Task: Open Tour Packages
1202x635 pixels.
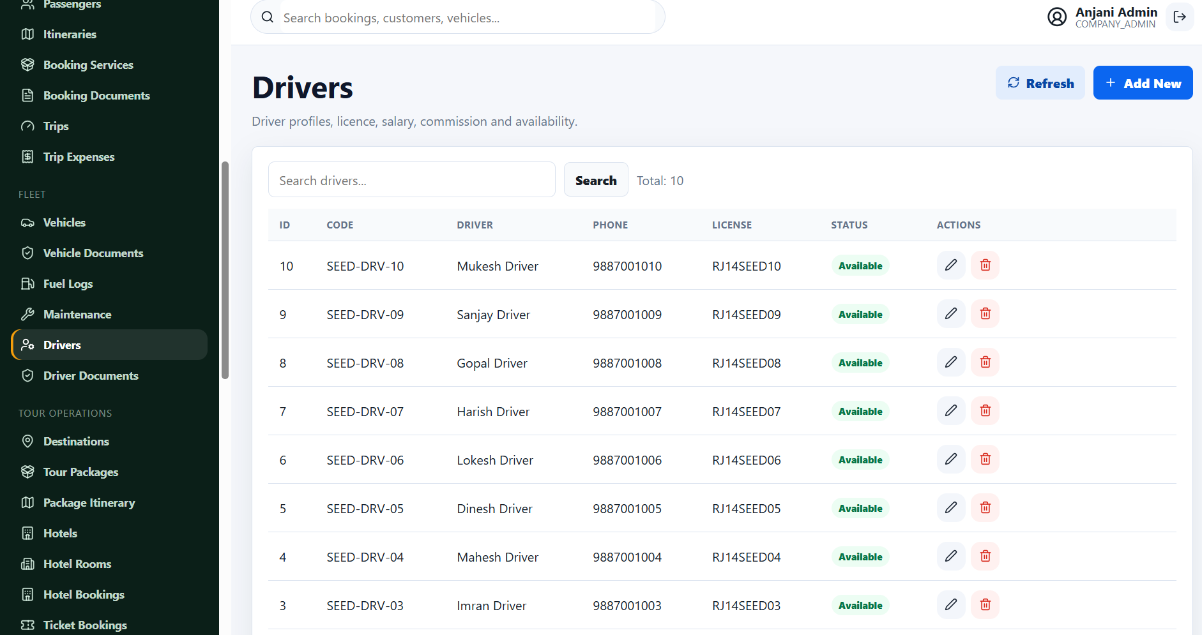Action: (109, 472)
